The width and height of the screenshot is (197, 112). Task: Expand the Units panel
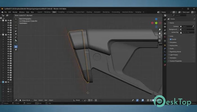tap(171, 36)
